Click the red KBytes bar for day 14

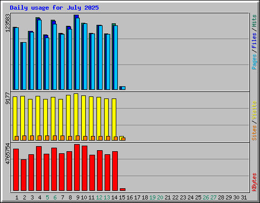click(115, 171)
